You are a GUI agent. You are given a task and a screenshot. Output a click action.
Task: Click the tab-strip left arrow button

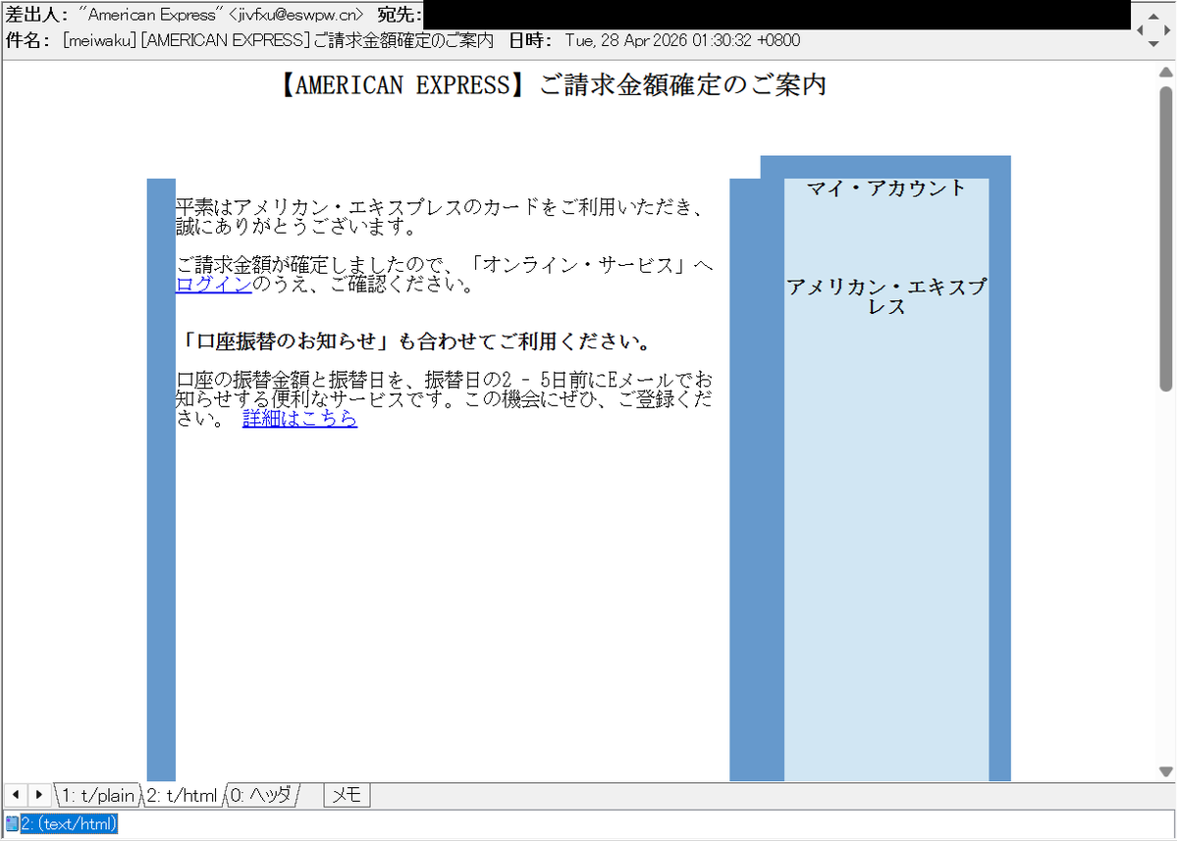(x=16, y=794)
